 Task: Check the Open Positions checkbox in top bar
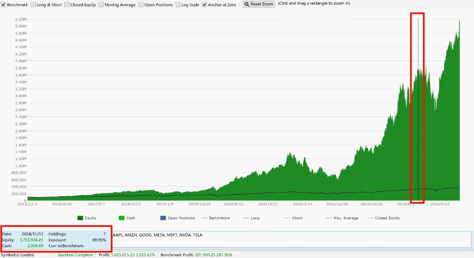click(x=141, y=5)
